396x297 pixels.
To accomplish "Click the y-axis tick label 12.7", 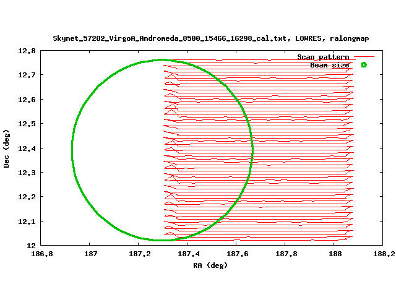I will [27, 75].
